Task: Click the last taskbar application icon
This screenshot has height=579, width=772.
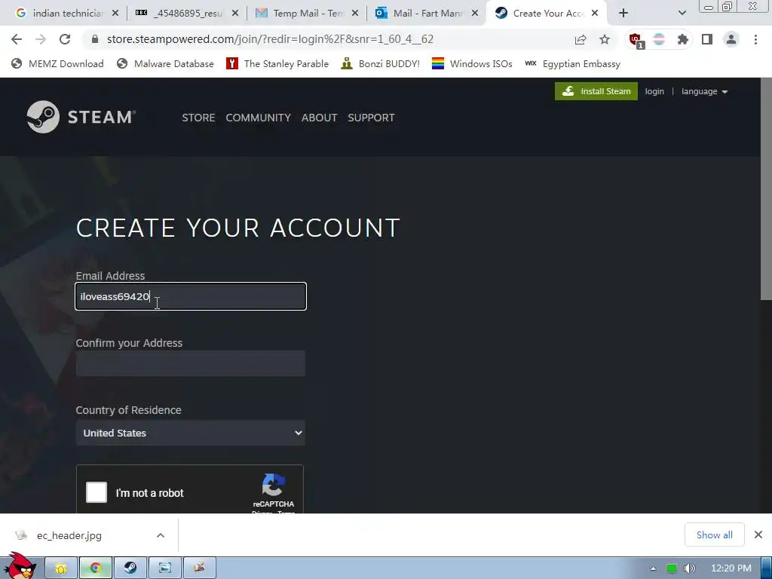Action: [199, 568]
